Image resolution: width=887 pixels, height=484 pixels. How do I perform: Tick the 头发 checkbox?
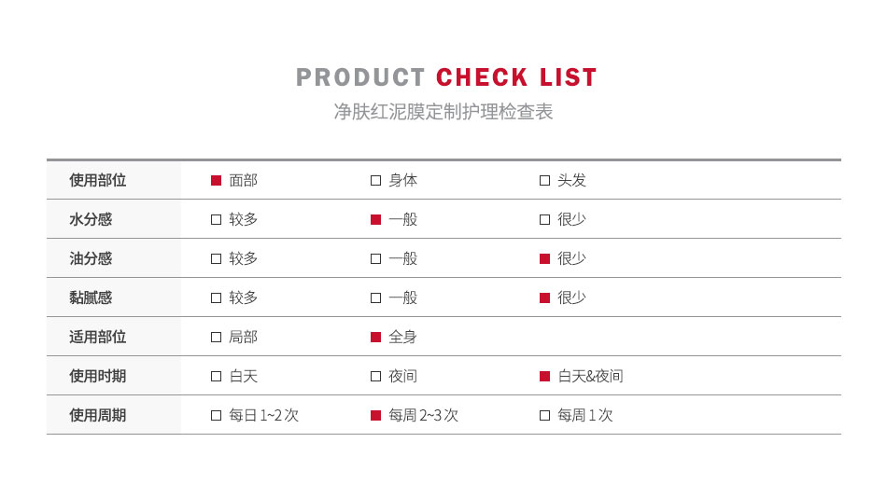pyautogui.click(x=544, y=181)
